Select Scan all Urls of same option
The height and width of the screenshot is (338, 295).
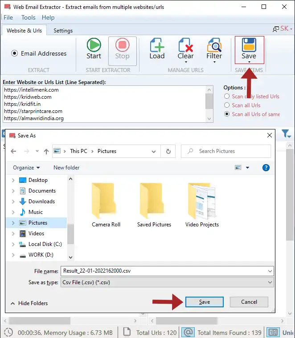point(227,114)
